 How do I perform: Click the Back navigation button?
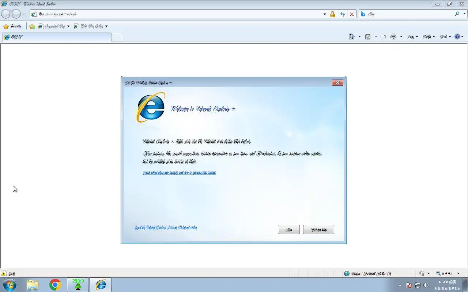click(x=6, y=14)
